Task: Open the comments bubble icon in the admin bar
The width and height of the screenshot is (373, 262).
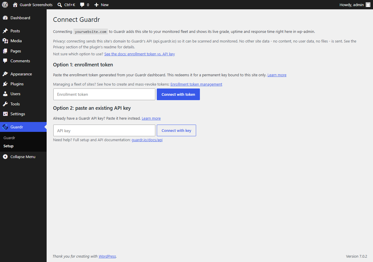Action: click(x=82, y=5)
